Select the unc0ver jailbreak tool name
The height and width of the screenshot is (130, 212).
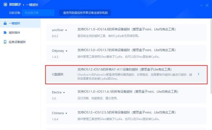58,30
